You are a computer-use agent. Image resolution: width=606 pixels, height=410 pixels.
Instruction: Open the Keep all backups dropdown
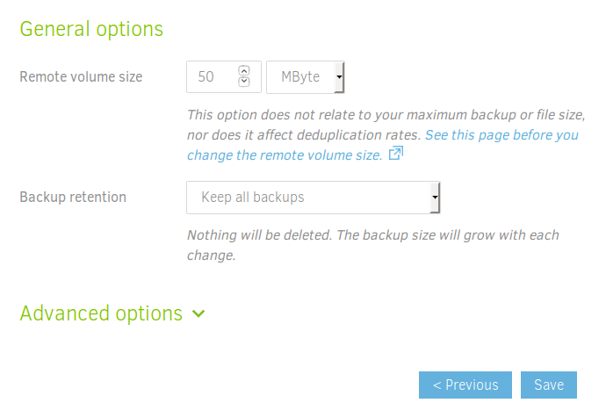(x=310, y=198)
